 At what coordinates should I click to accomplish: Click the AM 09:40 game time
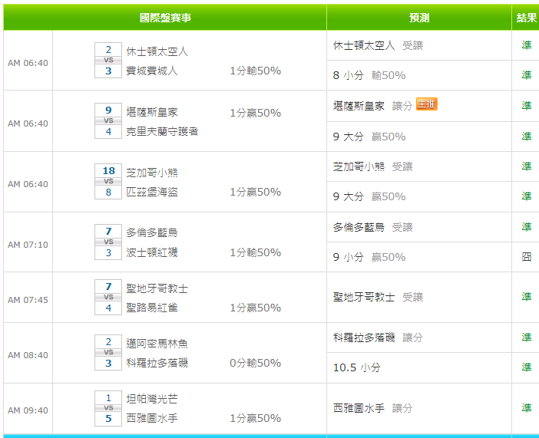pos(28,410)
